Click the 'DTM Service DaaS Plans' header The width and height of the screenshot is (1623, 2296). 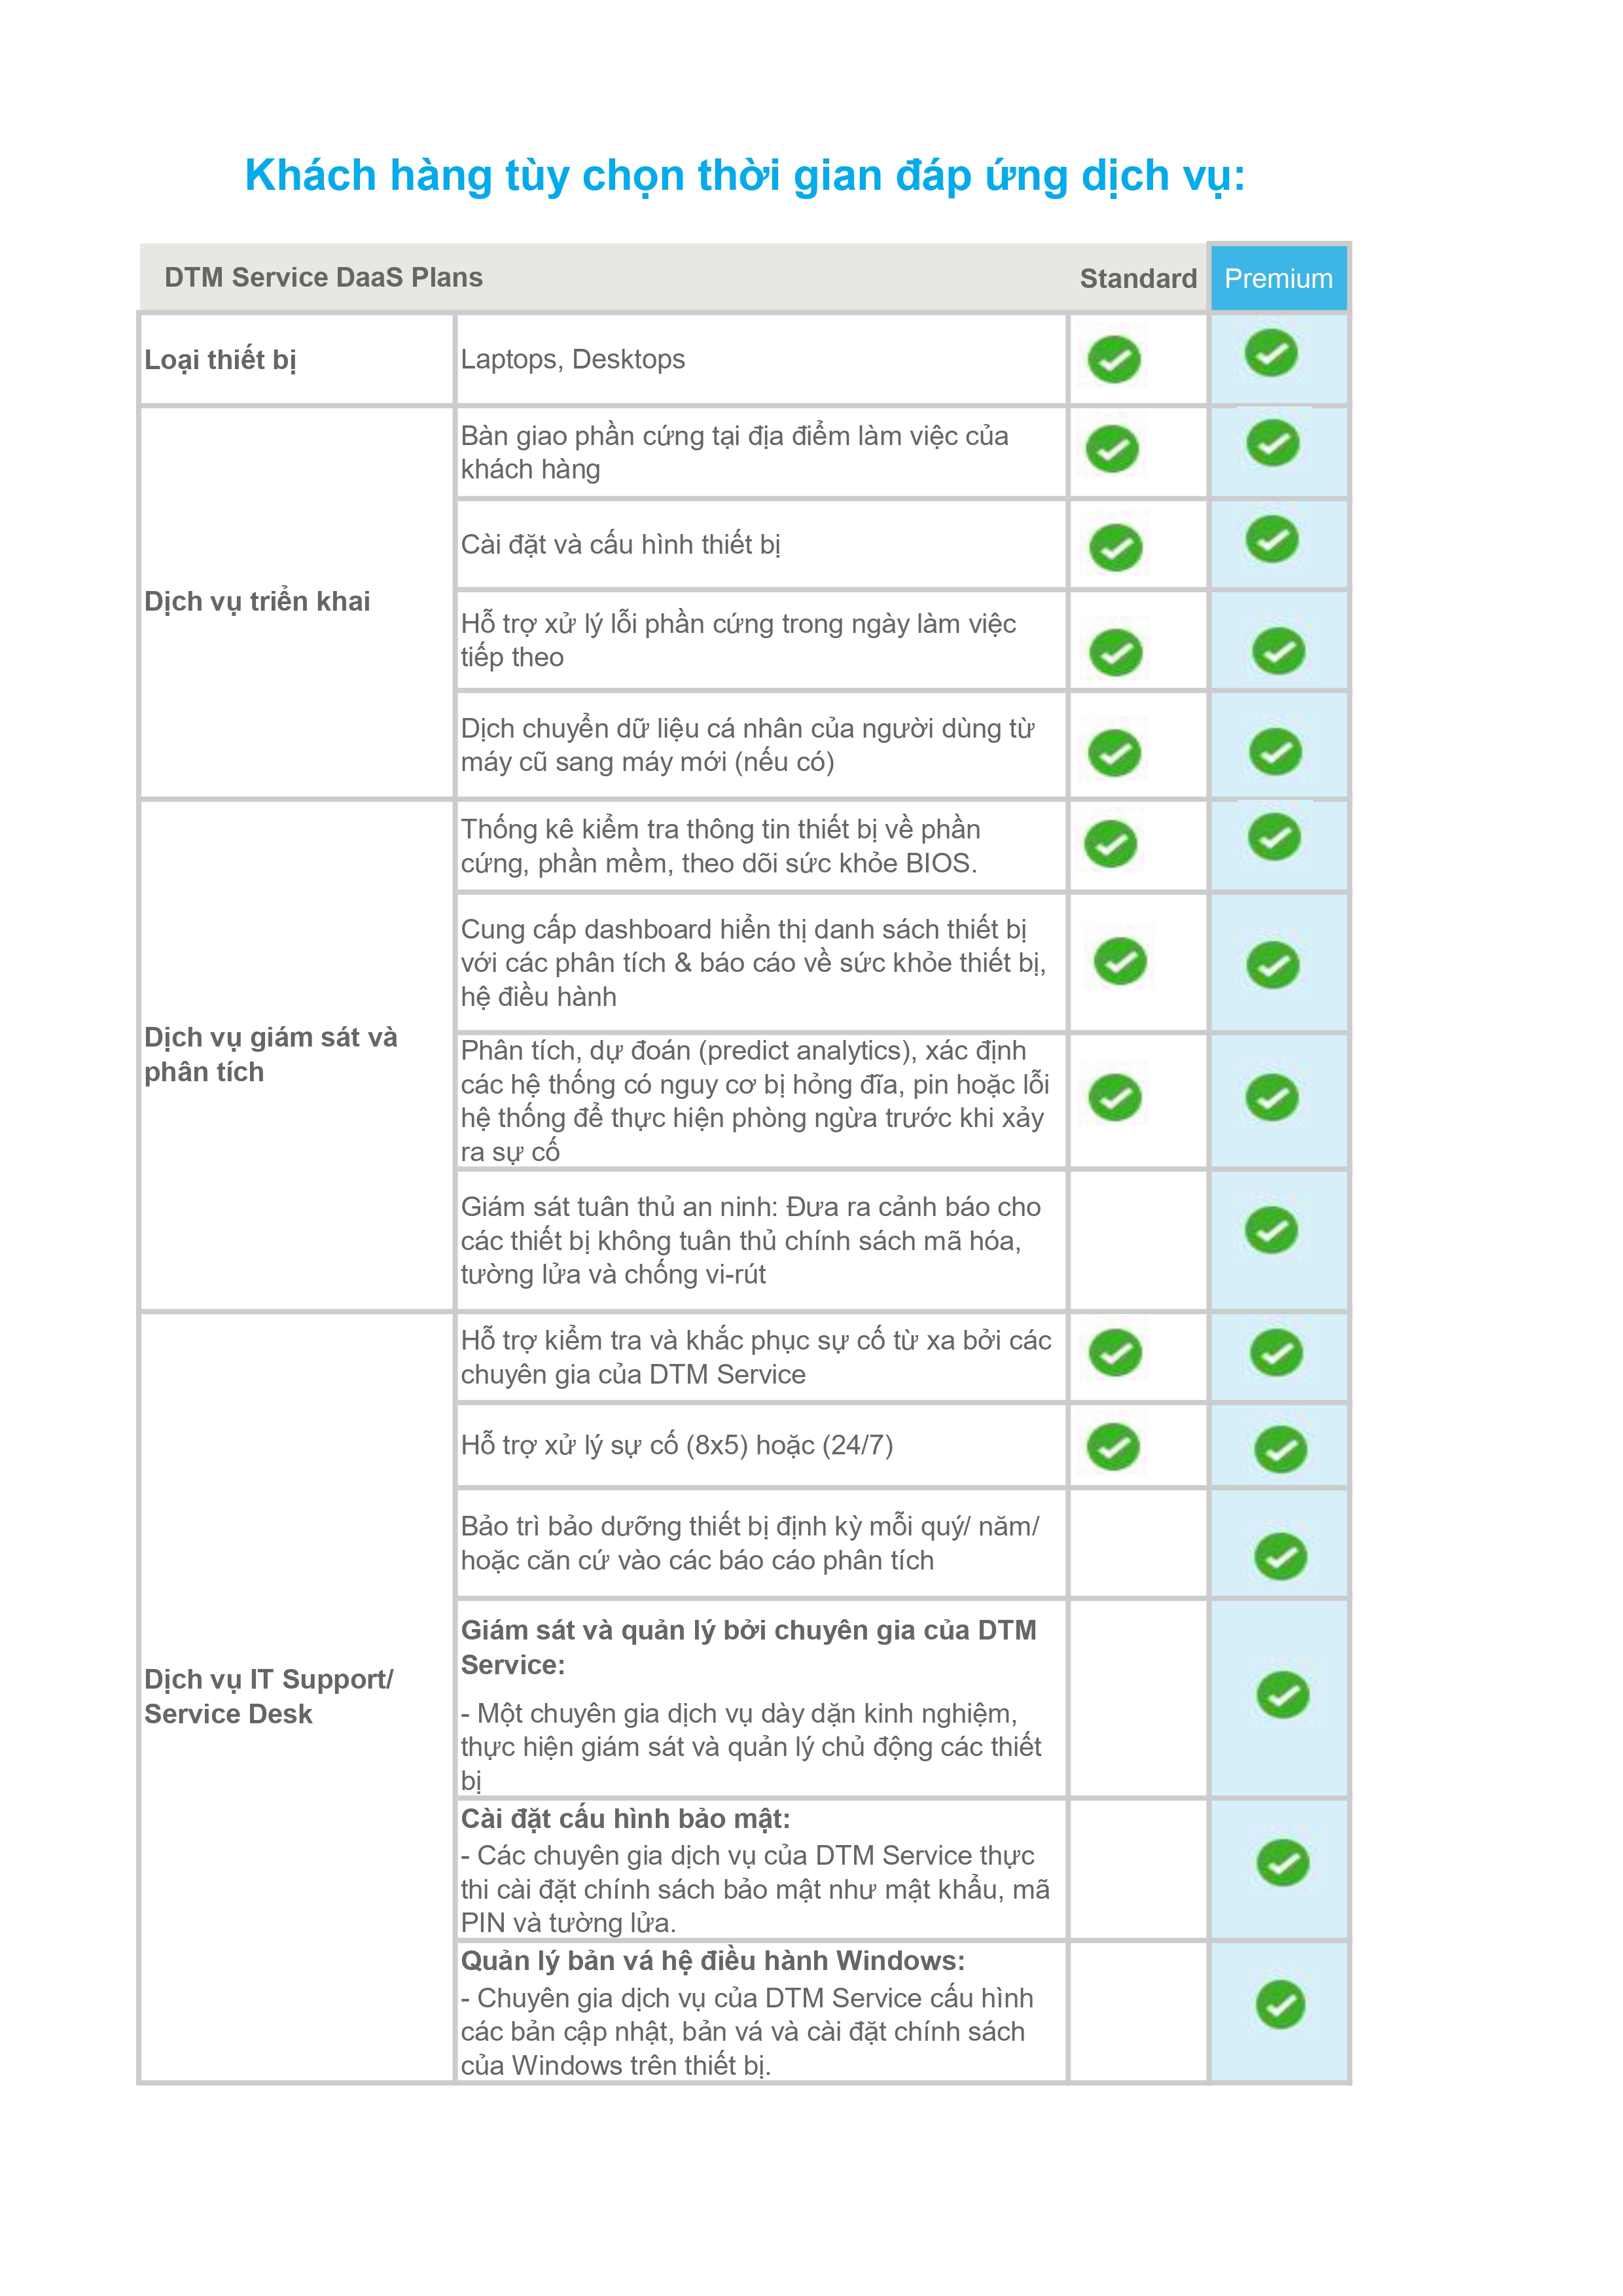tap(323, 277)
